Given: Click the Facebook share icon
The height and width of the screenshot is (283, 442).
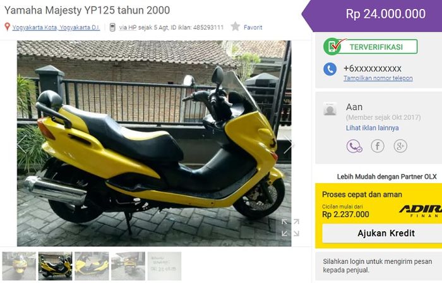Looking at the screenshot, I should (x=378, y=146).
